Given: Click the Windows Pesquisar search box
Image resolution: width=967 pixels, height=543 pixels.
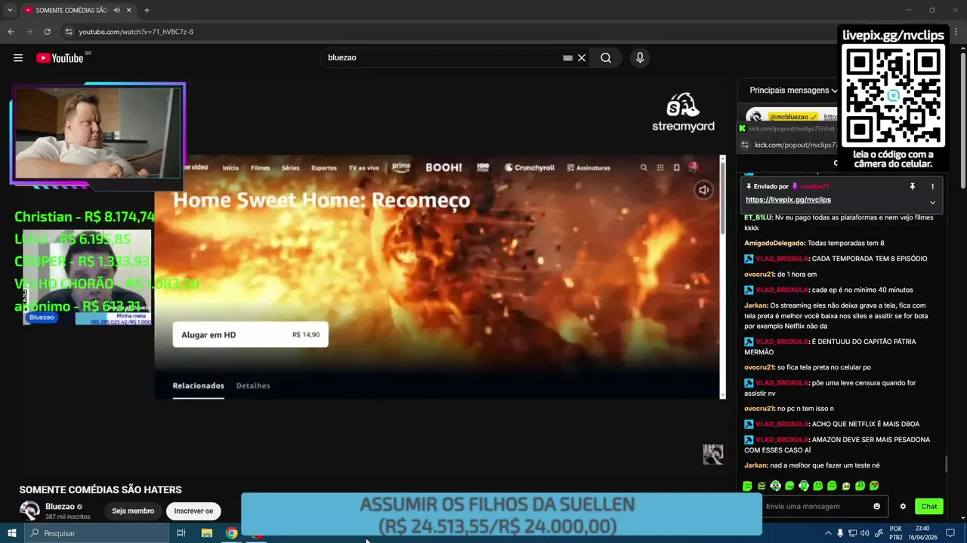Looking at the screenshot, I should pyautogui.click(x=97, y=533).
